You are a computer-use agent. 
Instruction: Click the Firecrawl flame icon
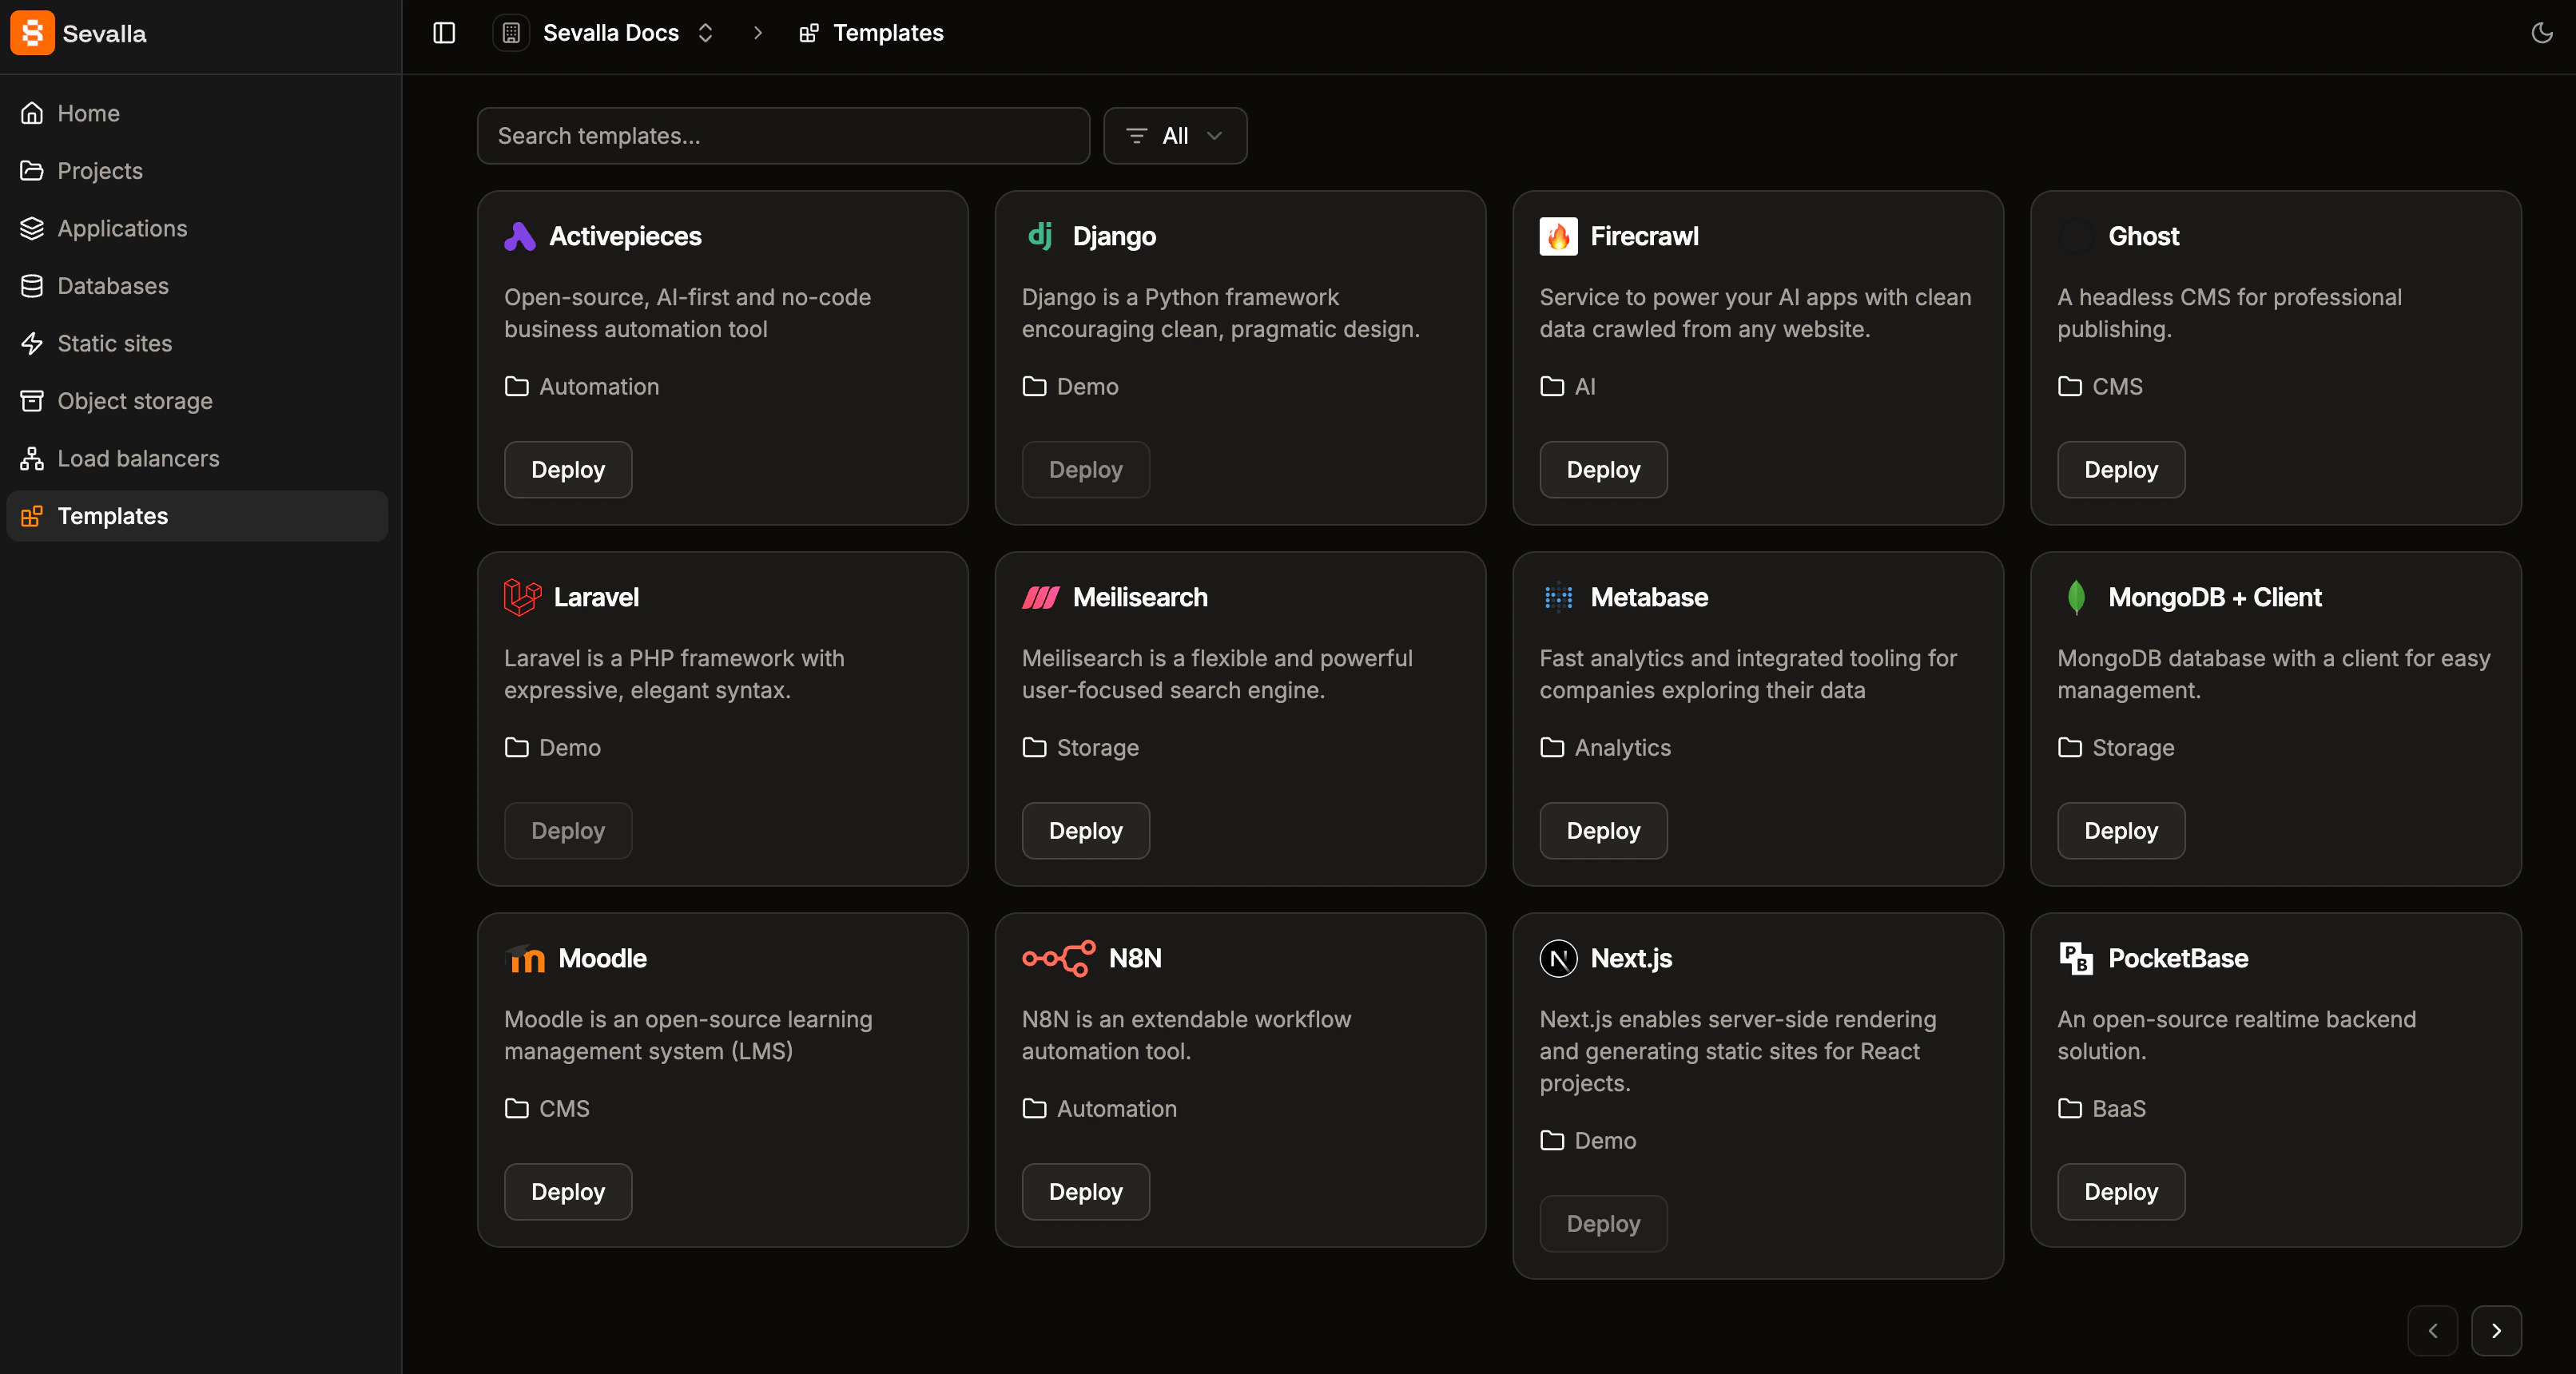click(1558, 236)
